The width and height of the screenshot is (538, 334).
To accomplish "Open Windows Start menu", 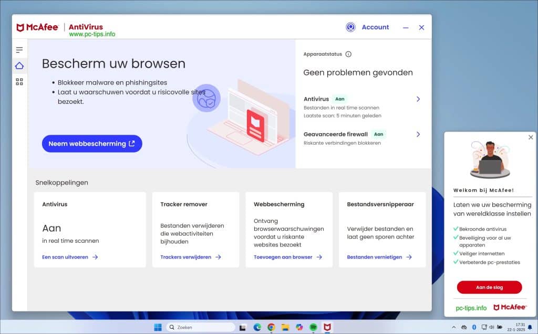I will (x=158, y=327).
